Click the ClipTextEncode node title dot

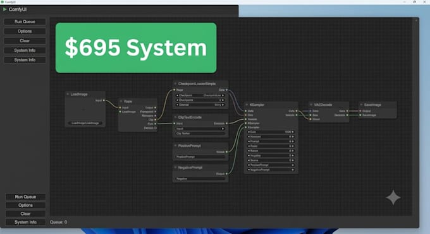click(175, 117)
